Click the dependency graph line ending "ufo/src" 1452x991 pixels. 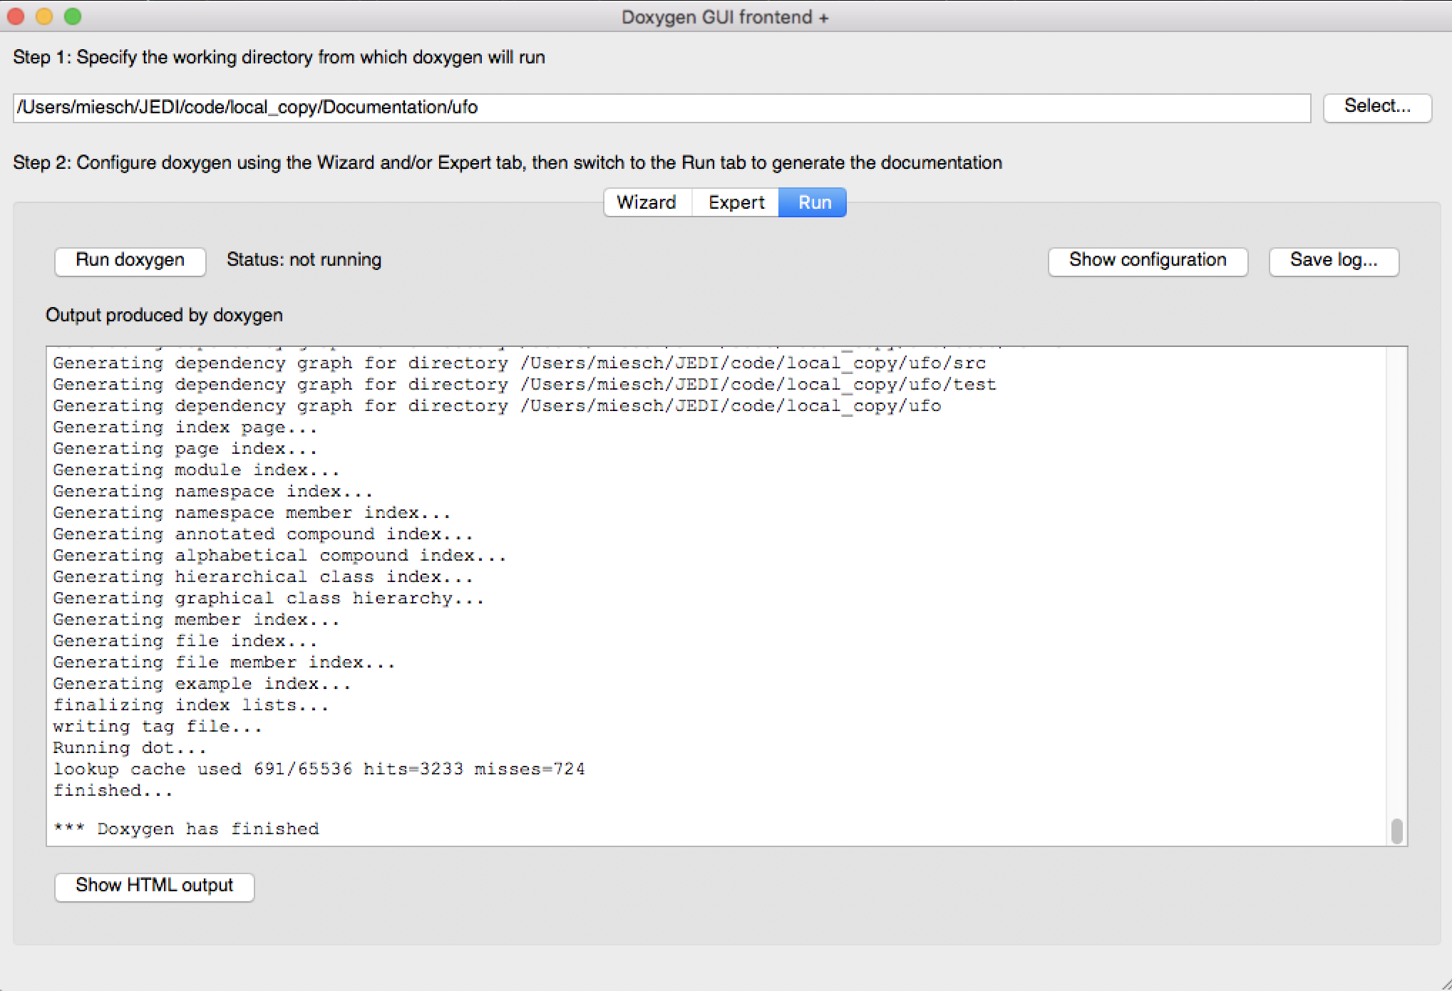click(x=520, y=363)
